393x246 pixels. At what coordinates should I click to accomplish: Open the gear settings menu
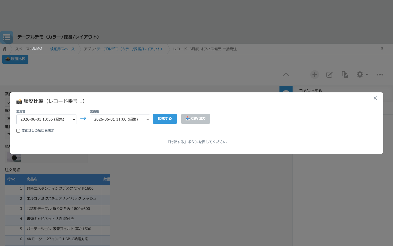[x=362, y=74]
